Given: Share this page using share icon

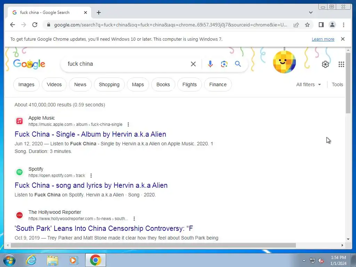Looking at the screenshot, I should coord(296,25).
